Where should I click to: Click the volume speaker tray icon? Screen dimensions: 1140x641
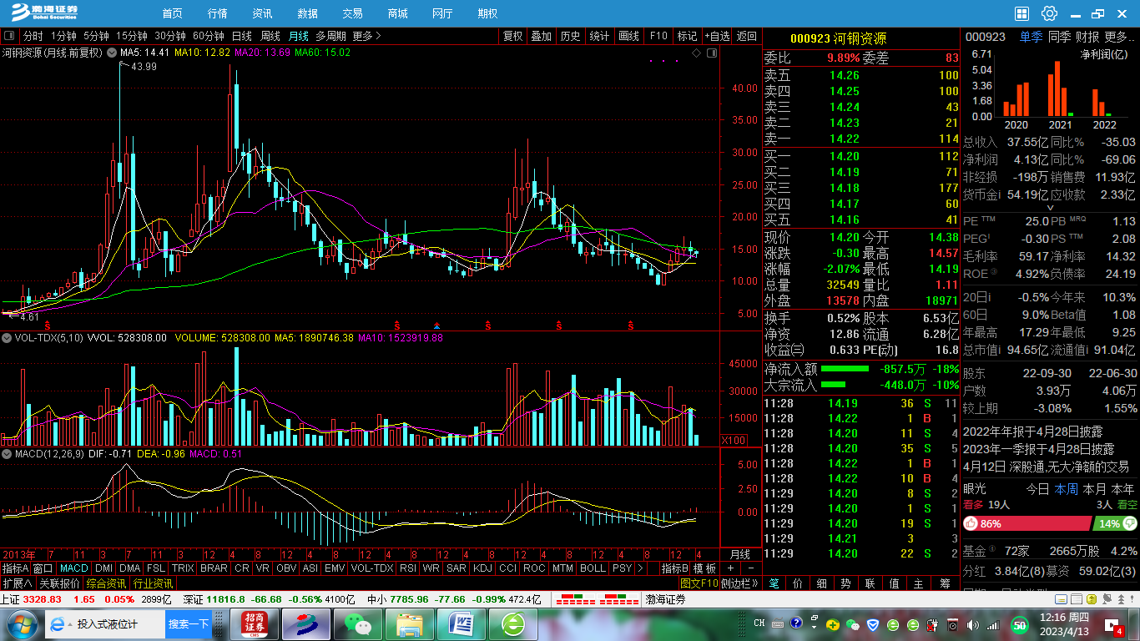tap(972, 624)
